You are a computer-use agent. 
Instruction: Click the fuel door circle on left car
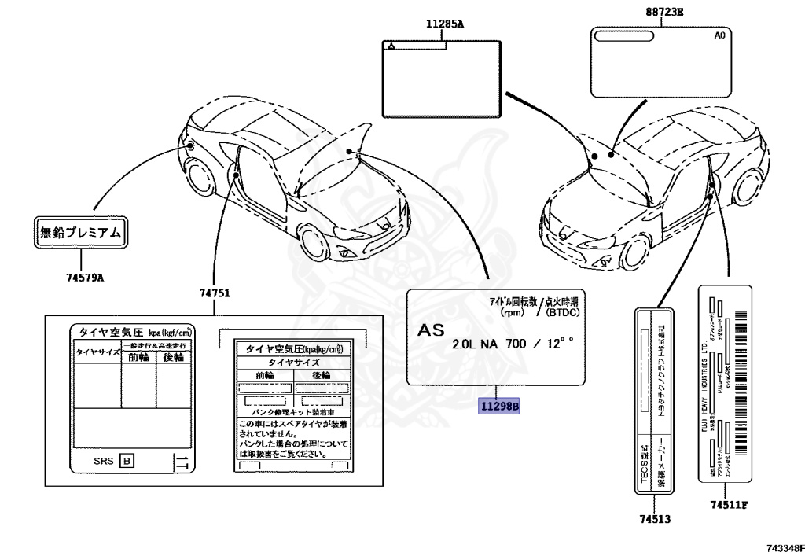tap(189, 145)
